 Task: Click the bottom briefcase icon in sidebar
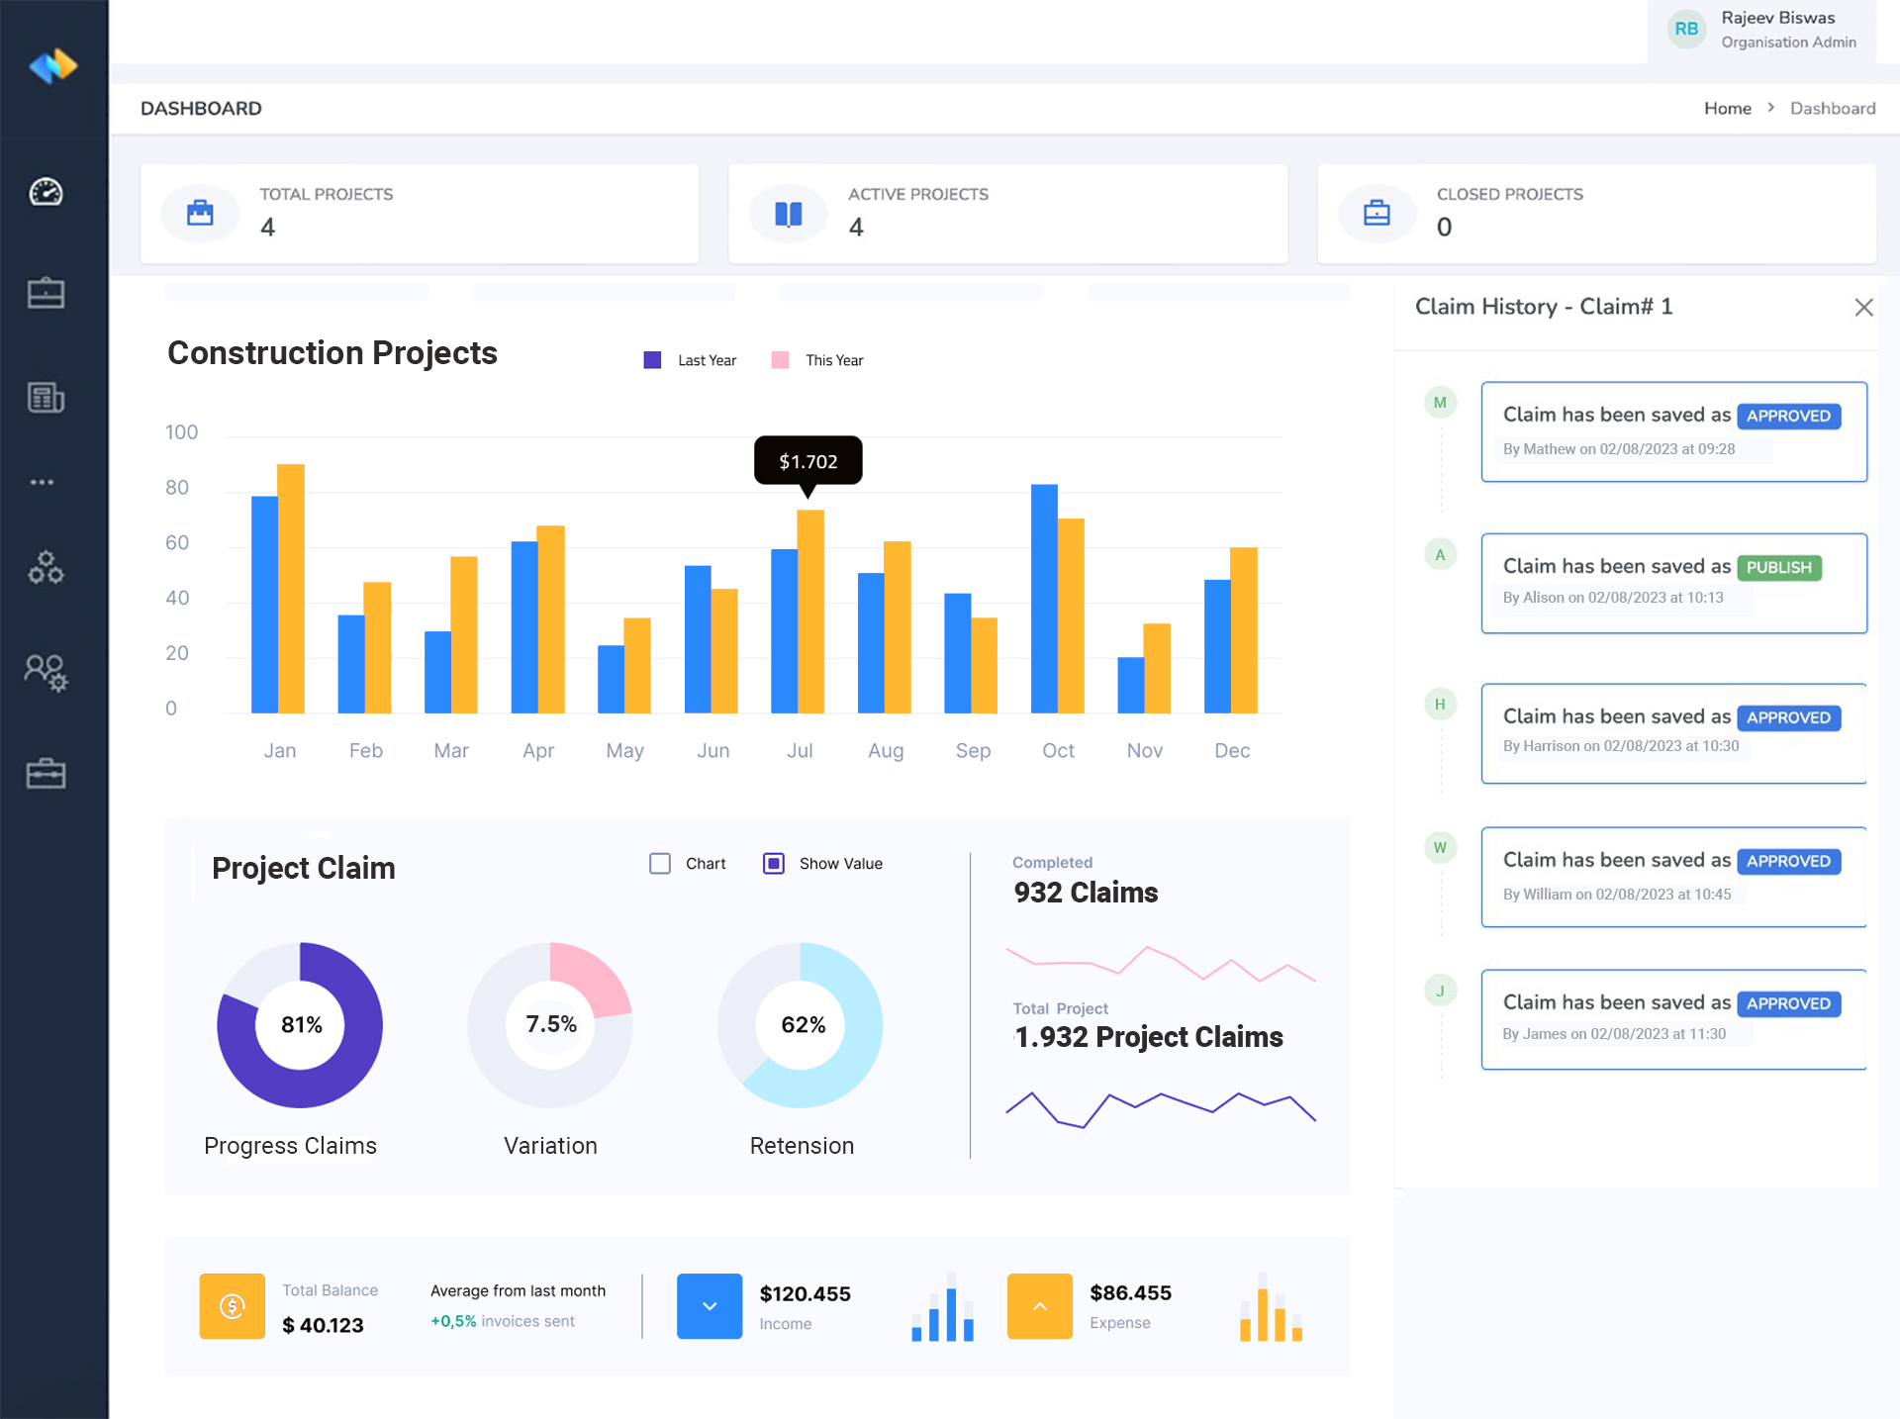[46, 774]
